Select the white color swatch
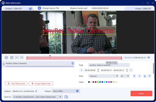156x102 pixels. coord(91,82)
